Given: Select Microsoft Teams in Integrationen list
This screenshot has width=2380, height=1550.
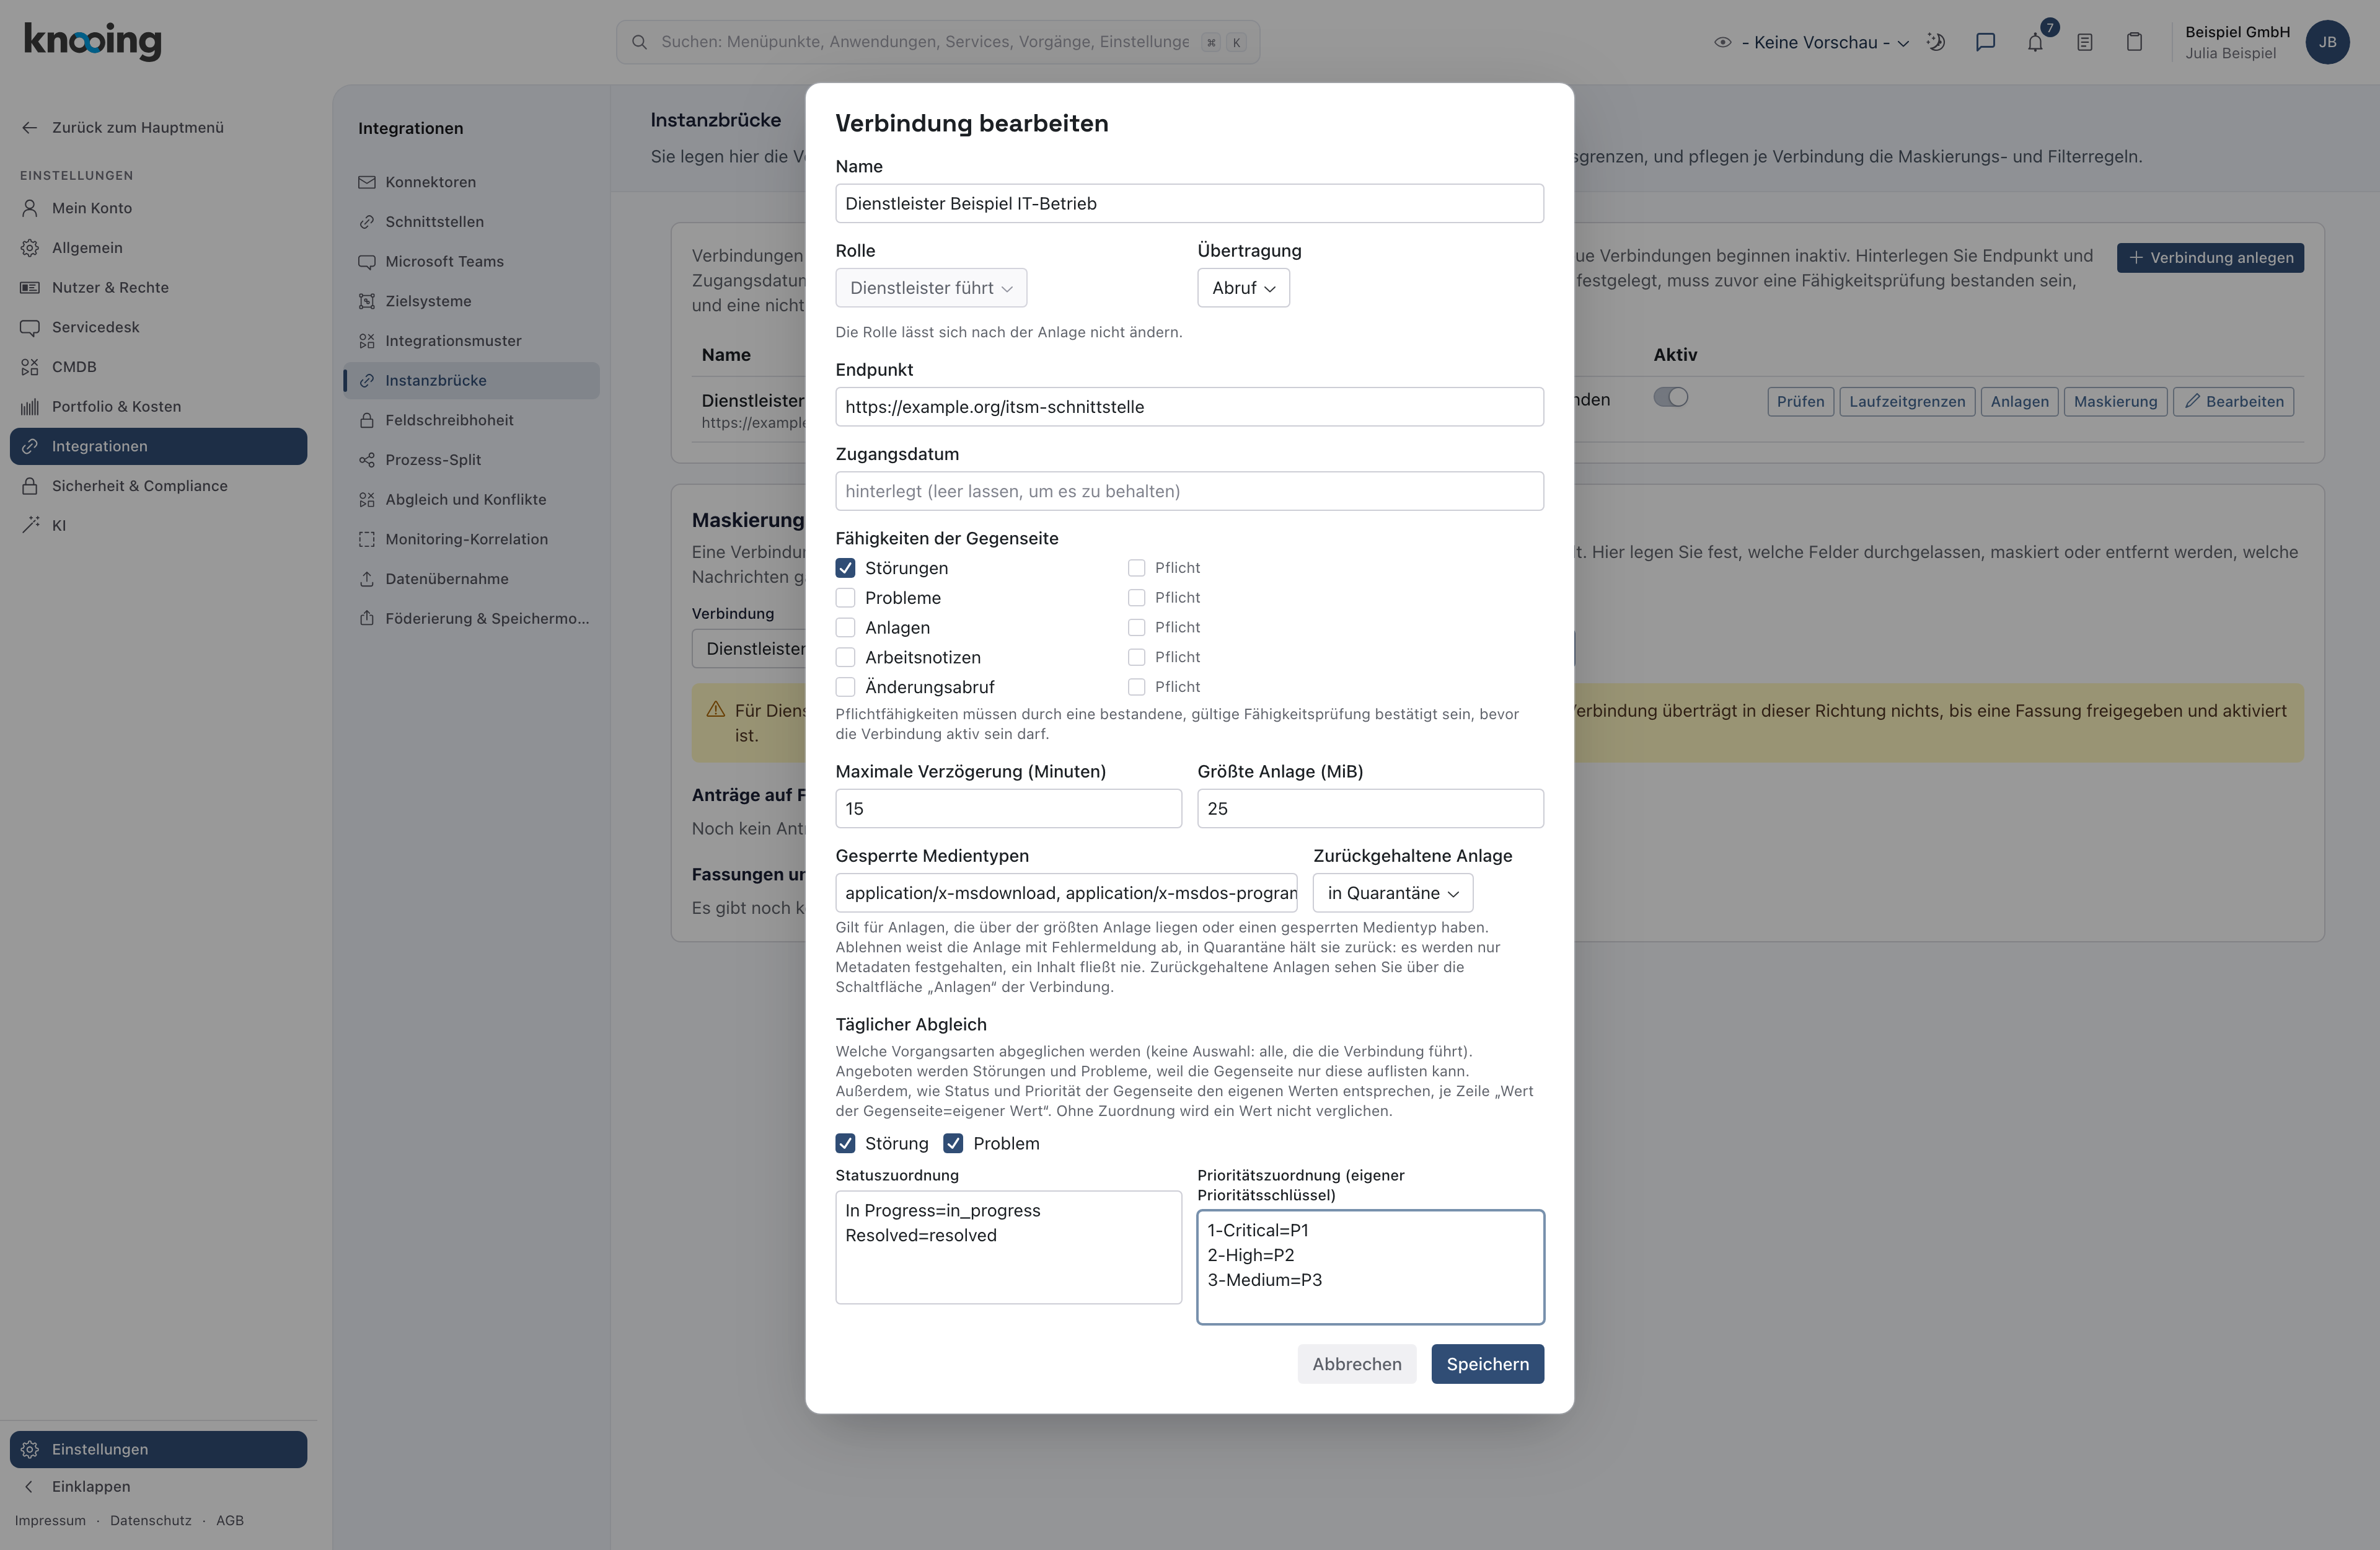Looking at the screenshot, I should 471,261.
